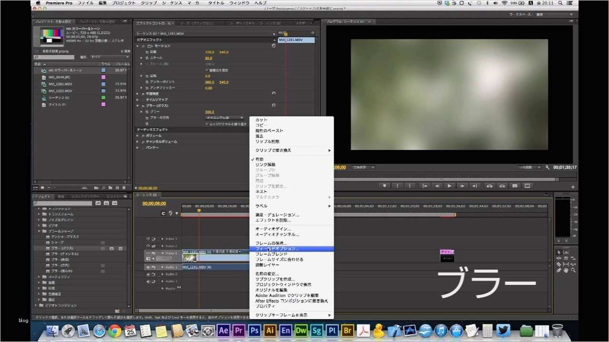
Task: Open iTunes from the Dock
Action: [x=441, y=330]
